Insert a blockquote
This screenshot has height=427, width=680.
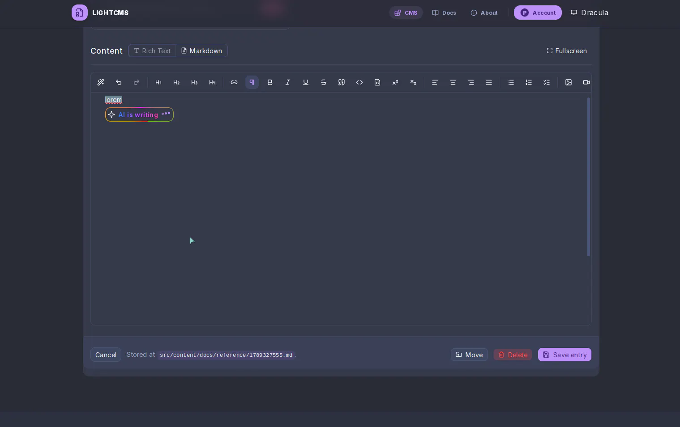point(342,82)
